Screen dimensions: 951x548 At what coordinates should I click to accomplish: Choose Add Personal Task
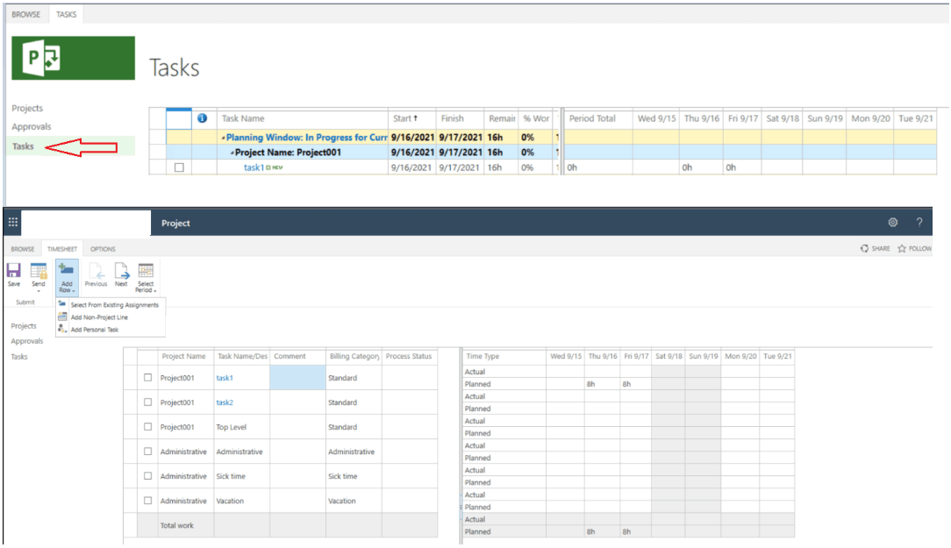coord(95,330)
